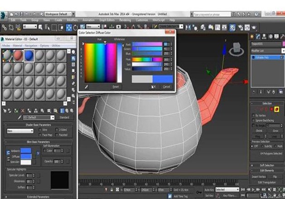Open the Blinn shader type dropdown
The image size is (285, 199).
coord(20,131)
